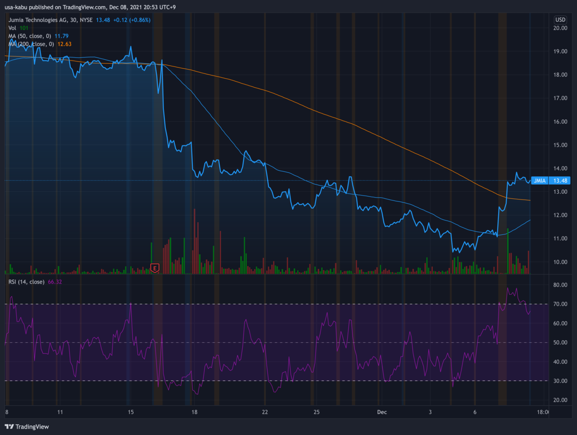Click the 70.00 RSI axis label
The image size is (577, 435).
560,304
